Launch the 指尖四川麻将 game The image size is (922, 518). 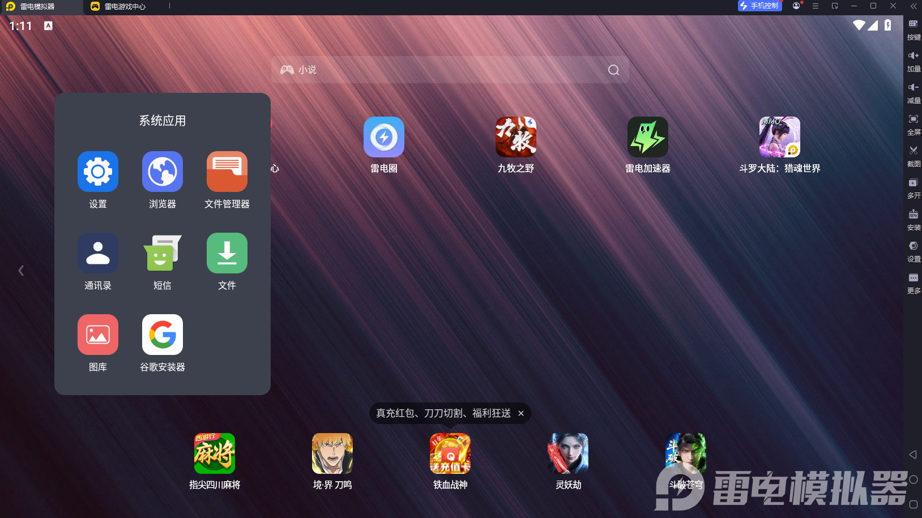[x=215, y=453]
